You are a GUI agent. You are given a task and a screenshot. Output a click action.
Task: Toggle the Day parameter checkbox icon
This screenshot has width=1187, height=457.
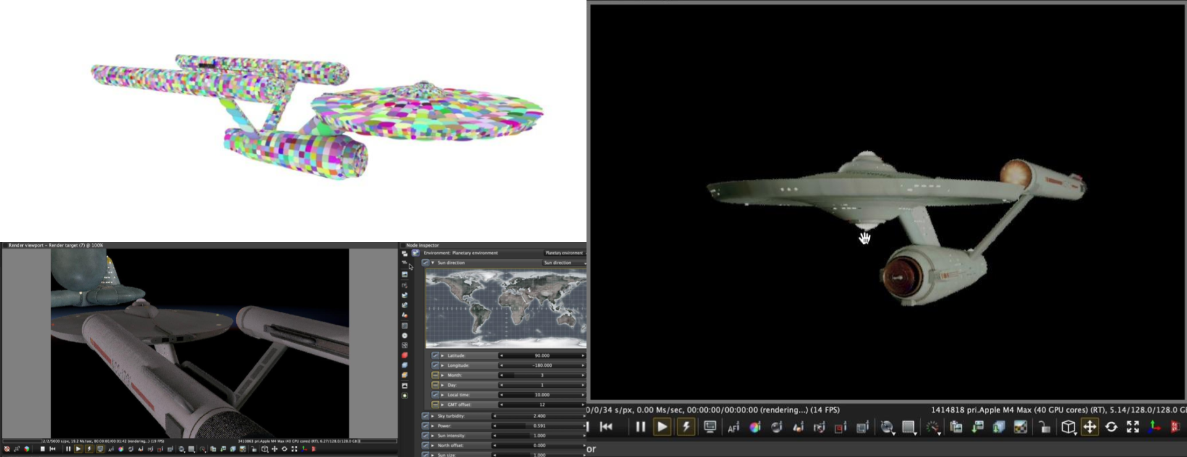click(435, 385)
